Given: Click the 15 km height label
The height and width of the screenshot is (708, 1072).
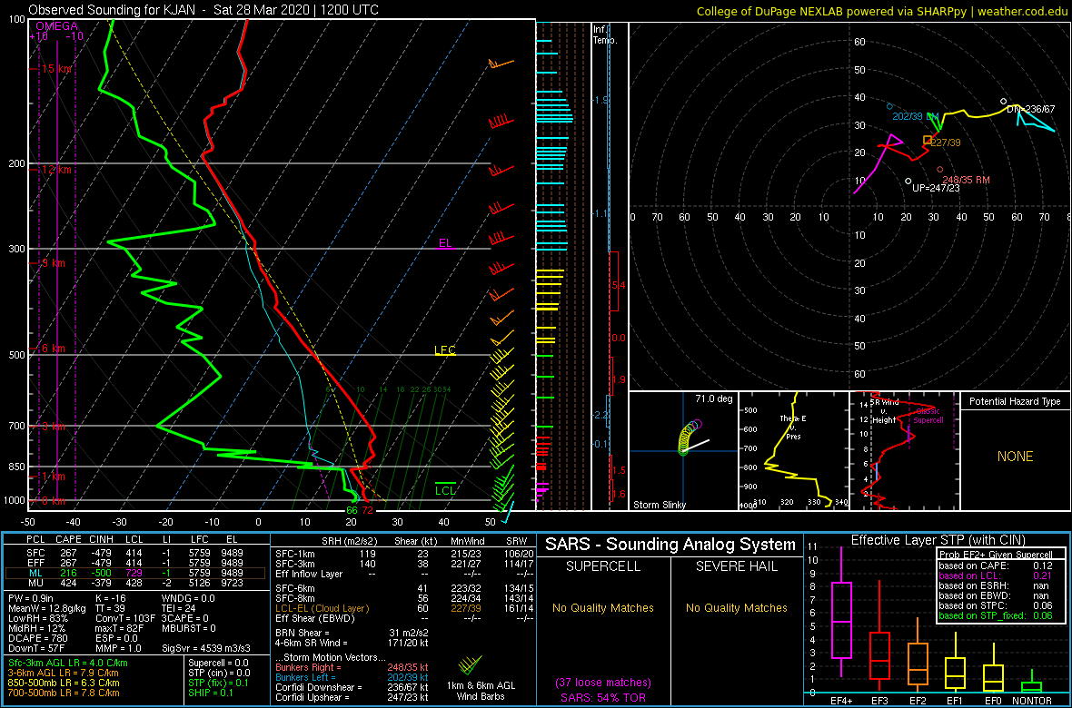Looking at the screenshot, I should click(56, 69).
